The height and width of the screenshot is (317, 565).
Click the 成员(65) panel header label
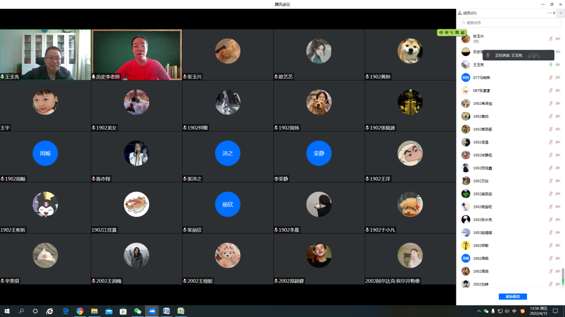click(469, 13)
